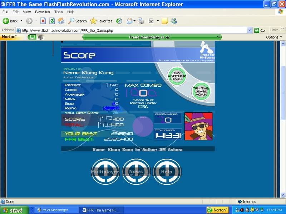Open the Search pane in the toolbar
The height and width of the screenshot is (214, 286).
click(x=78, y=21)
